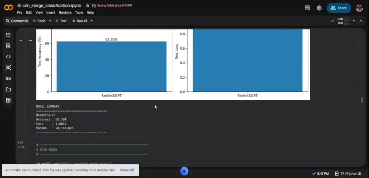
Task: Click the Share button
Action: 338,8
